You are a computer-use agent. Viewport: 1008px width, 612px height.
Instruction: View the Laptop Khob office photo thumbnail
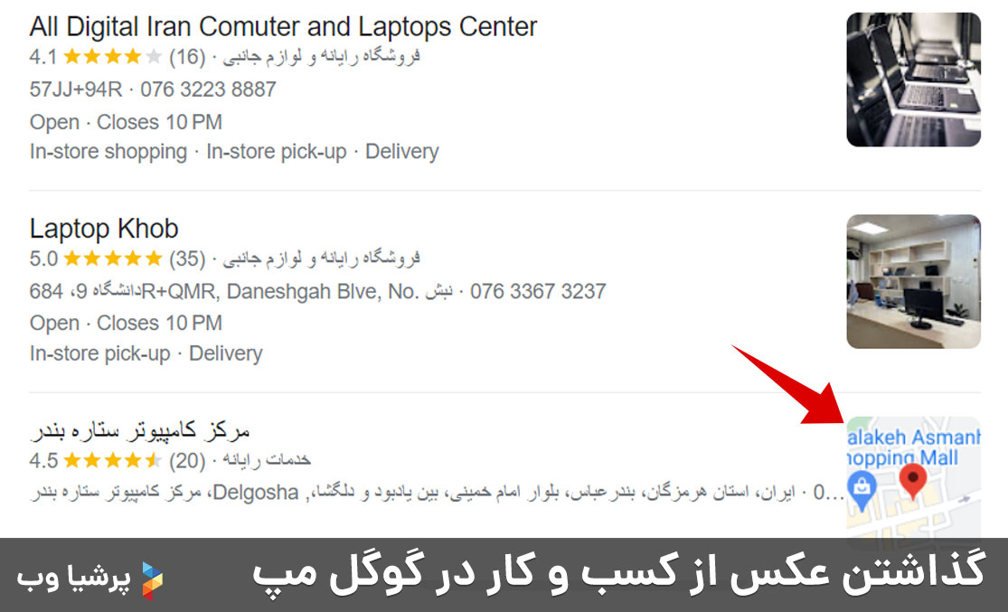pos(913,281)
